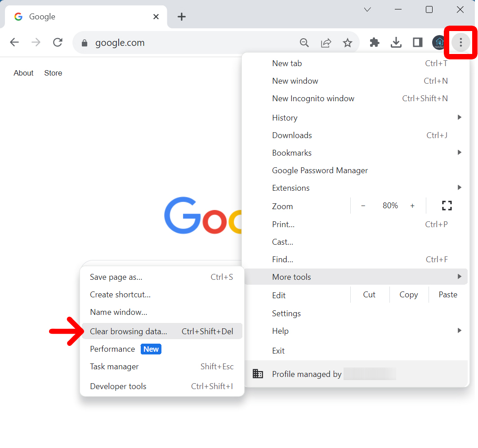Click the Store link on the page
This screenshot has width=478, height=448.
click(x=53, y=72)
